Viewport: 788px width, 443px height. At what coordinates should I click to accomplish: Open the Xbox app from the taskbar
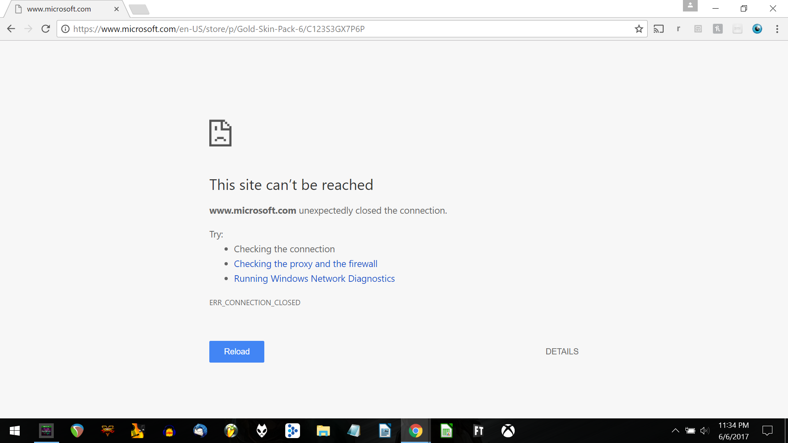[x=508, y=431]
